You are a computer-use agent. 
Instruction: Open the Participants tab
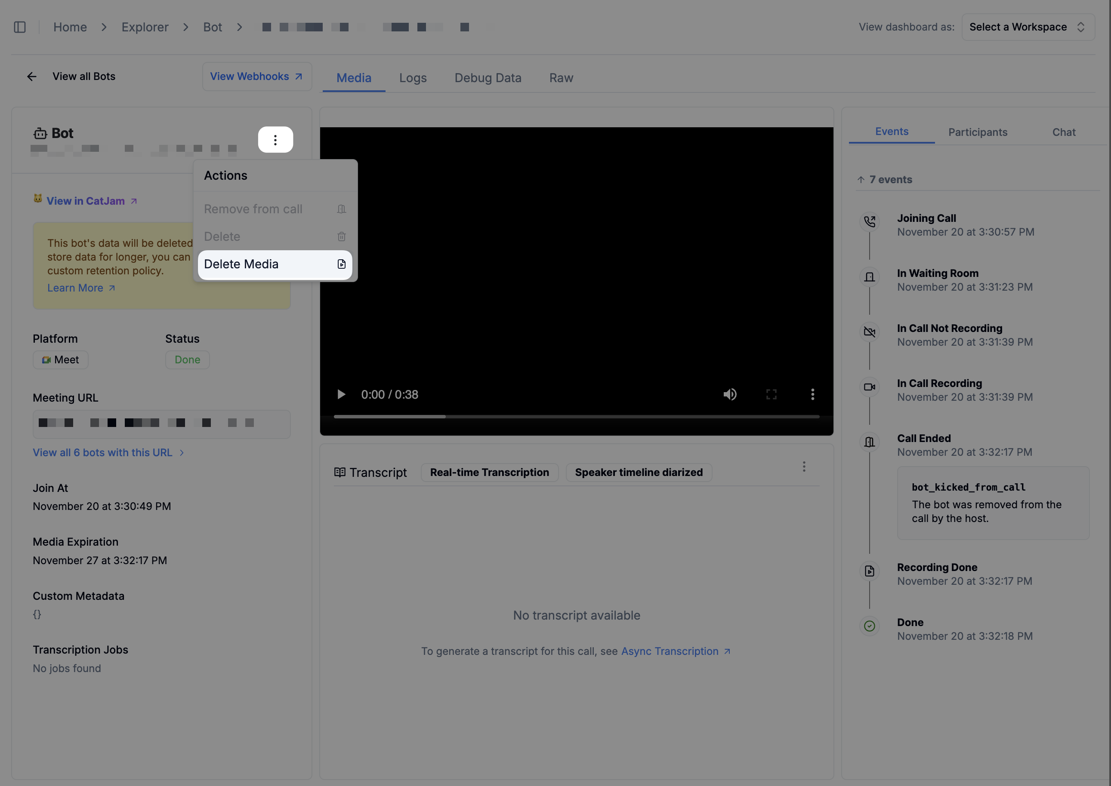click(x=977, y=132)
